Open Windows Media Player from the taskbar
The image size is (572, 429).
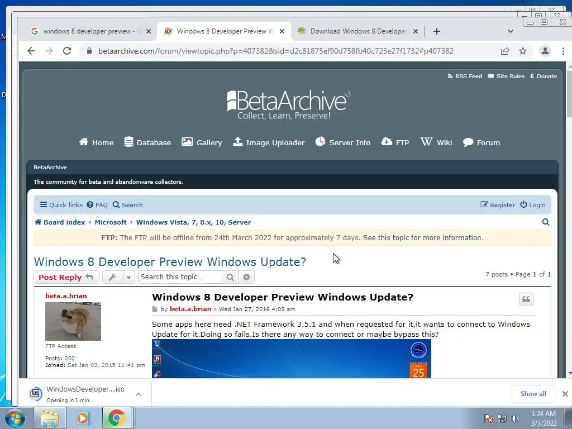tap(83, 418)
